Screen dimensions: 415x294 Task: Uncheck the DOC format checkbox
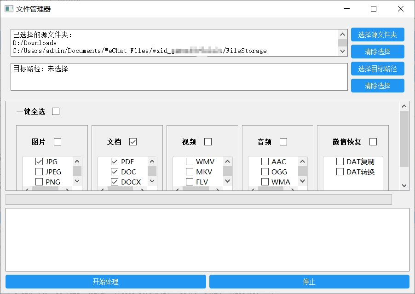point(114,172)
